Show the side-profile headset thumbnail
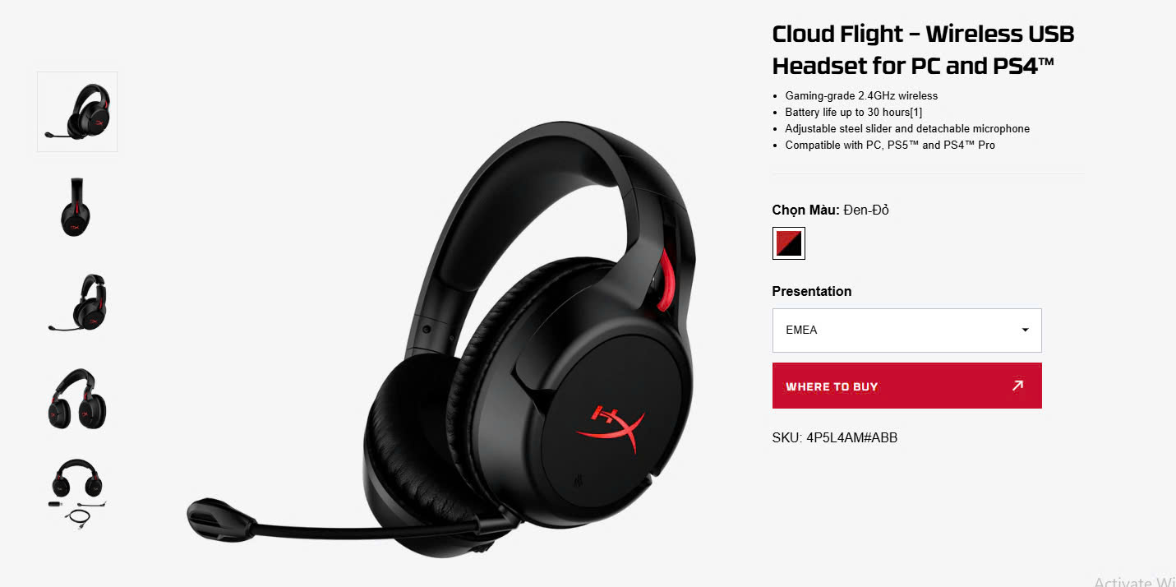 76,208
